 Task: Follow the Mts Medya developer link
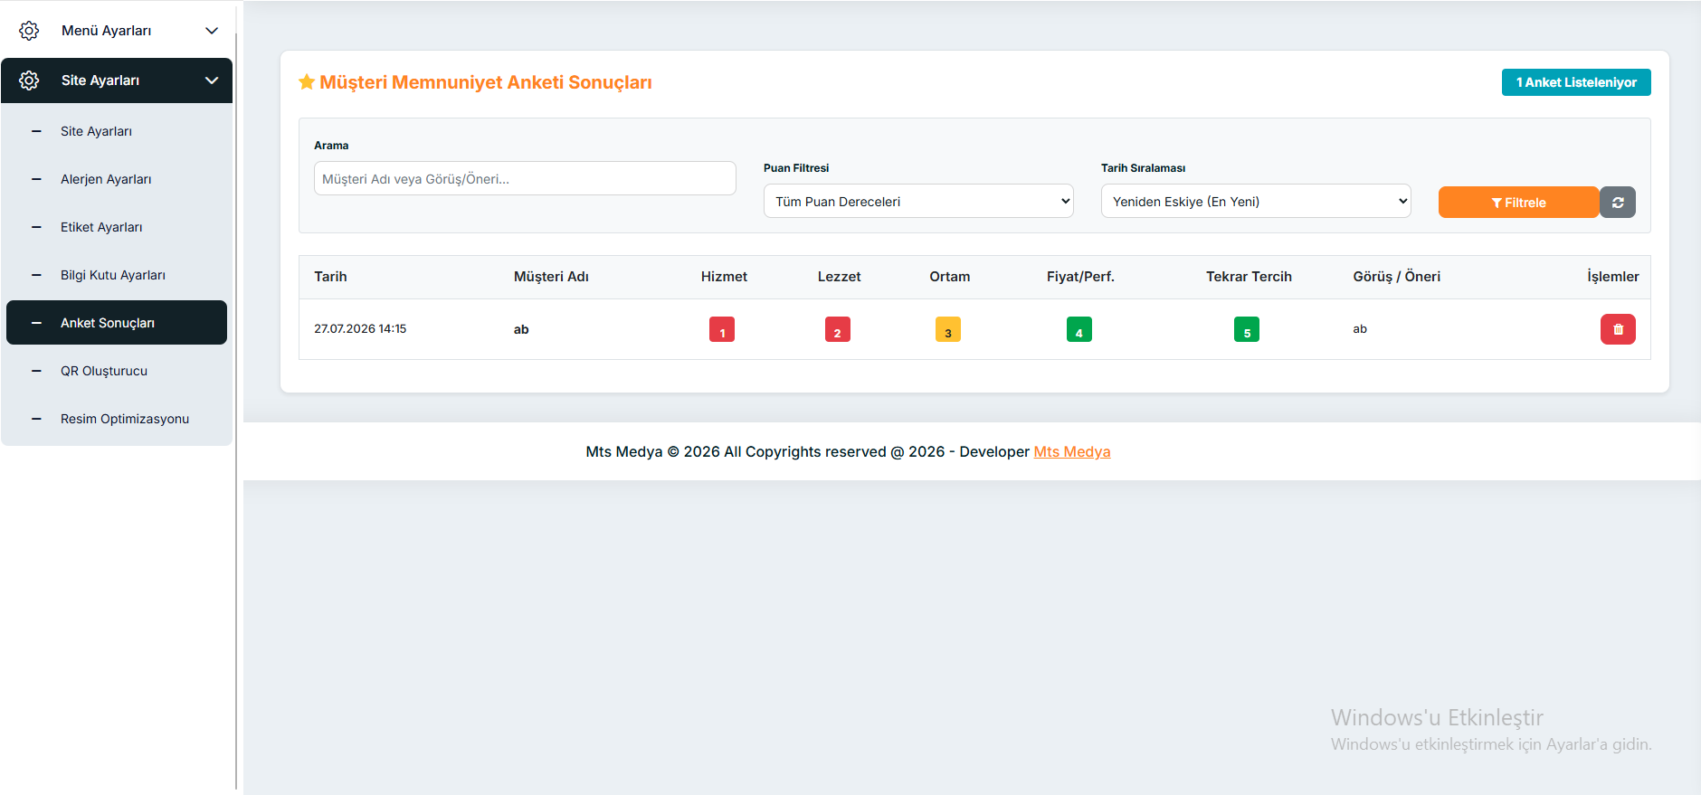1072,451
